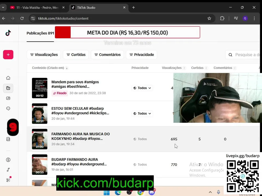Open the browser extensions puzzle icon

click(x=222, y=18)
